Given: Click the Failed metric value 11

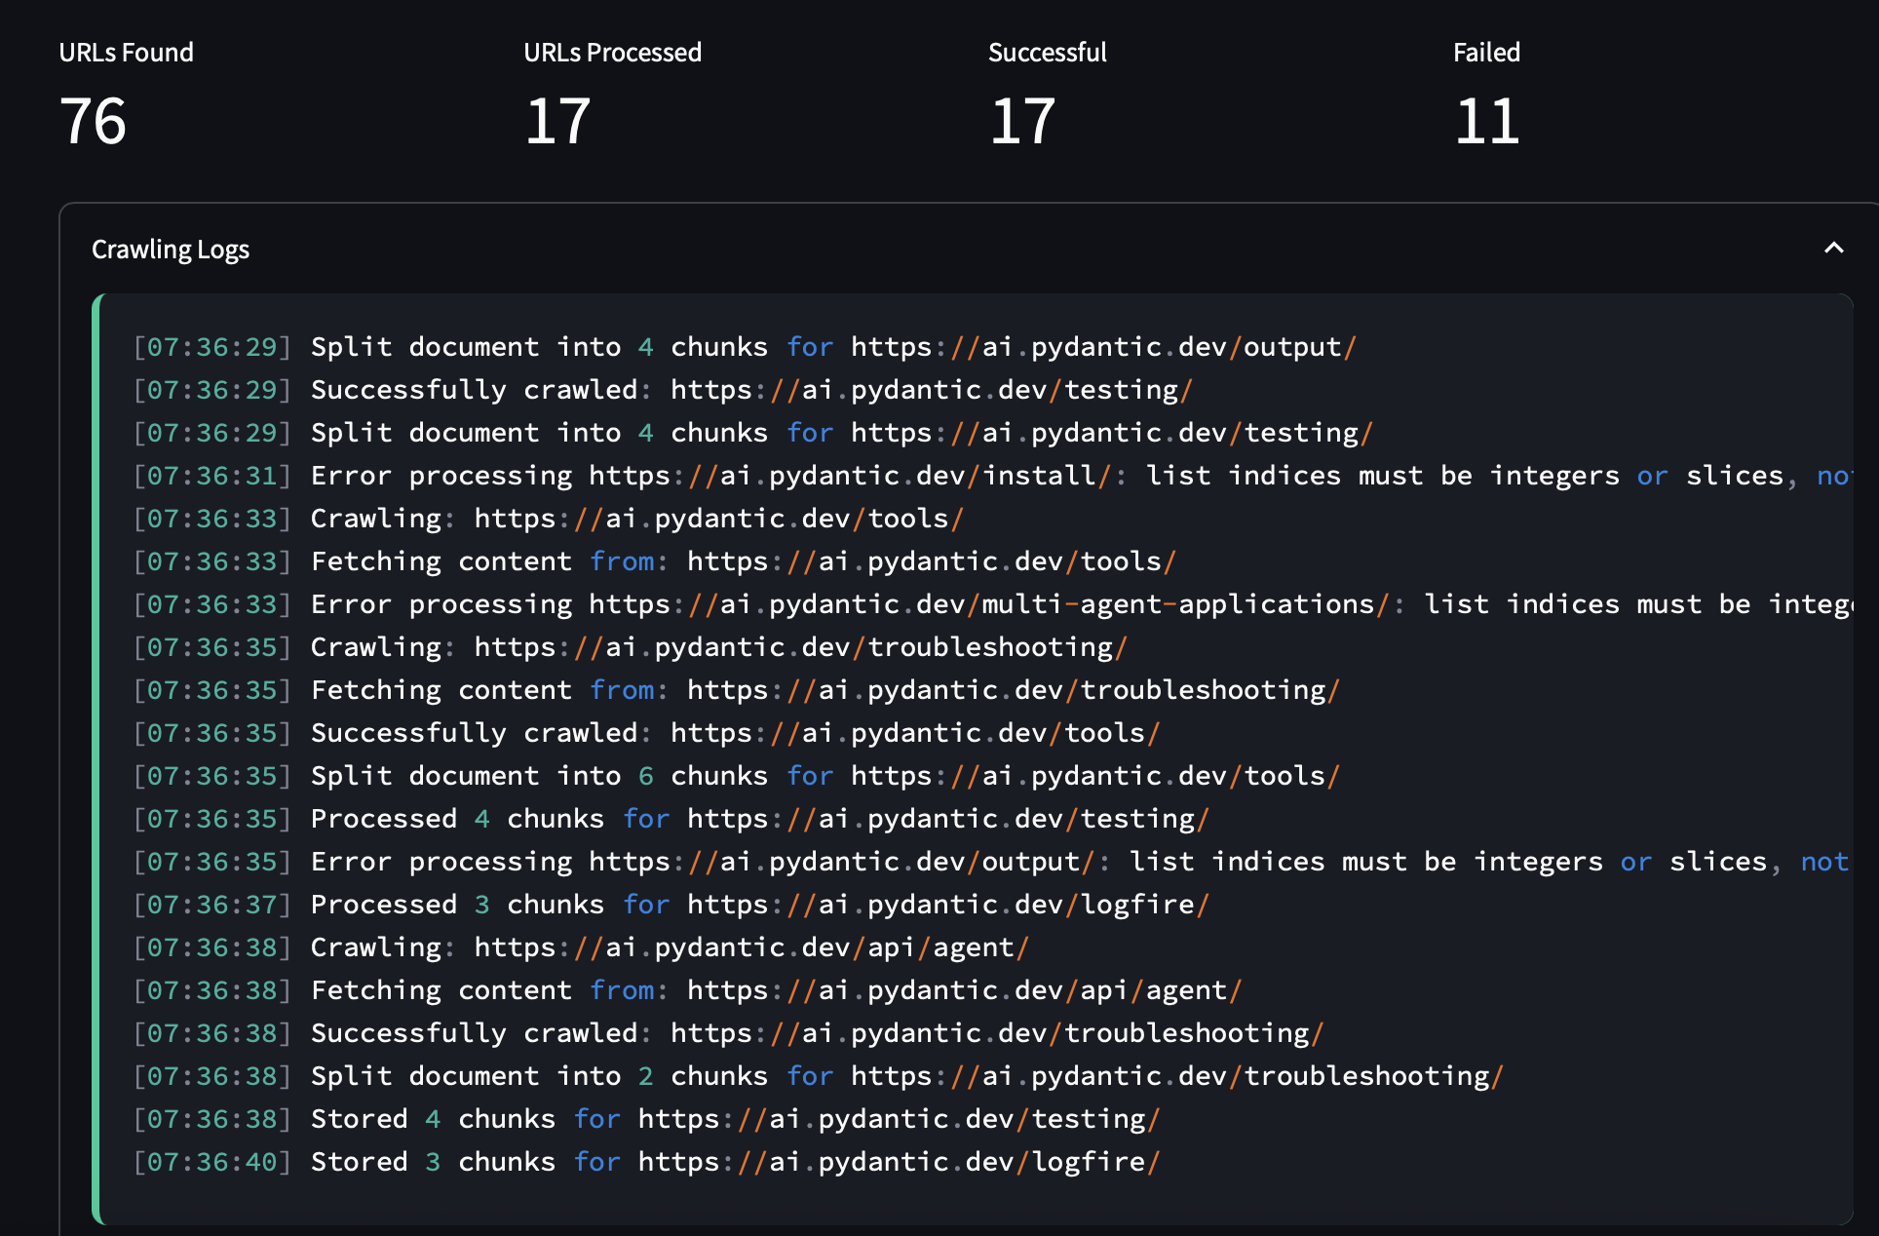Looking at the screenshot, I should pyautogui.click(x=1487, y=122).
